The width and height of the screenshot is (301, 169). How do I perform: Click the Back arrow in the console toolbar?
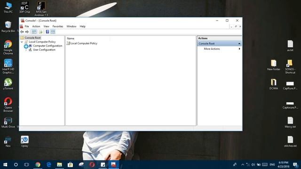(x=22, y=32)
